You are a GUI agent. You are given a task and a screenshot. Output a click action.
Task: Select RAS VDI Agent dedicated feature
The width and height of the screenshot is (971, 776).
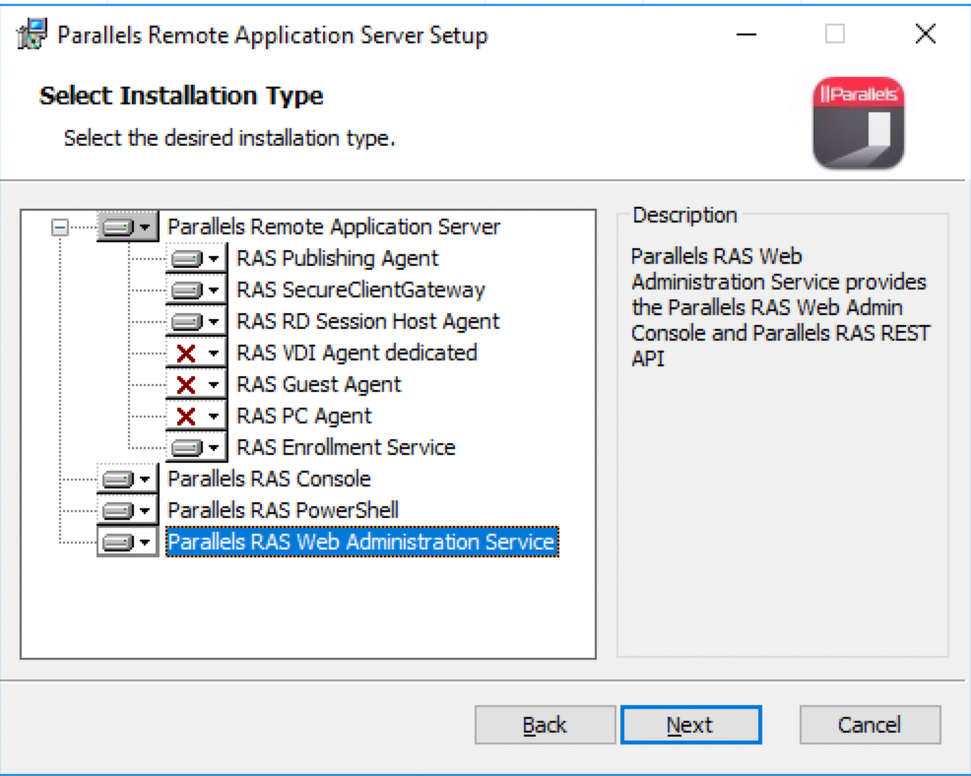tap(356, 353)
